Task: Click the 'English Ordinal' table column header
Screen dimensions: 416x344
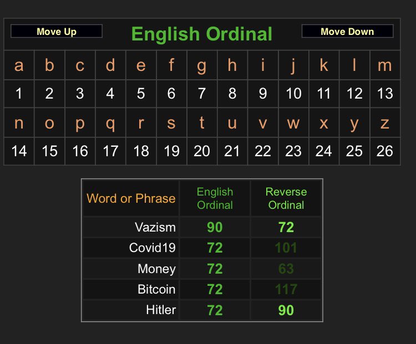Action: click(215, 198)
